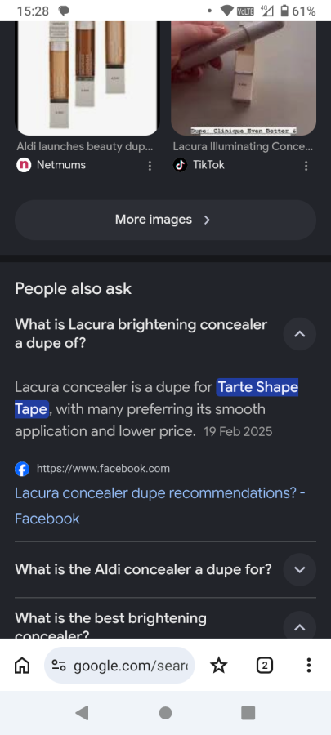Toggle the 'best brightening concealer' question chevron

point(300,626)
